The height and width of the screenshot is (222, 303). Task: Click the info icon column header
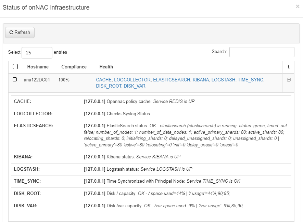click(289, 67)
